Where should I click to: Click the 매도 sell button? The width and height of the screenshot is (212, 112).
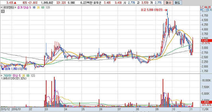[177, 3]
